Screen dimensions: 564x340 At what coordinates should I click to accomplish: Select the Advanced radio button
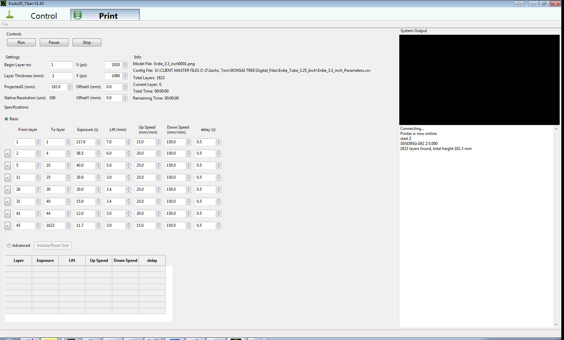9,245
